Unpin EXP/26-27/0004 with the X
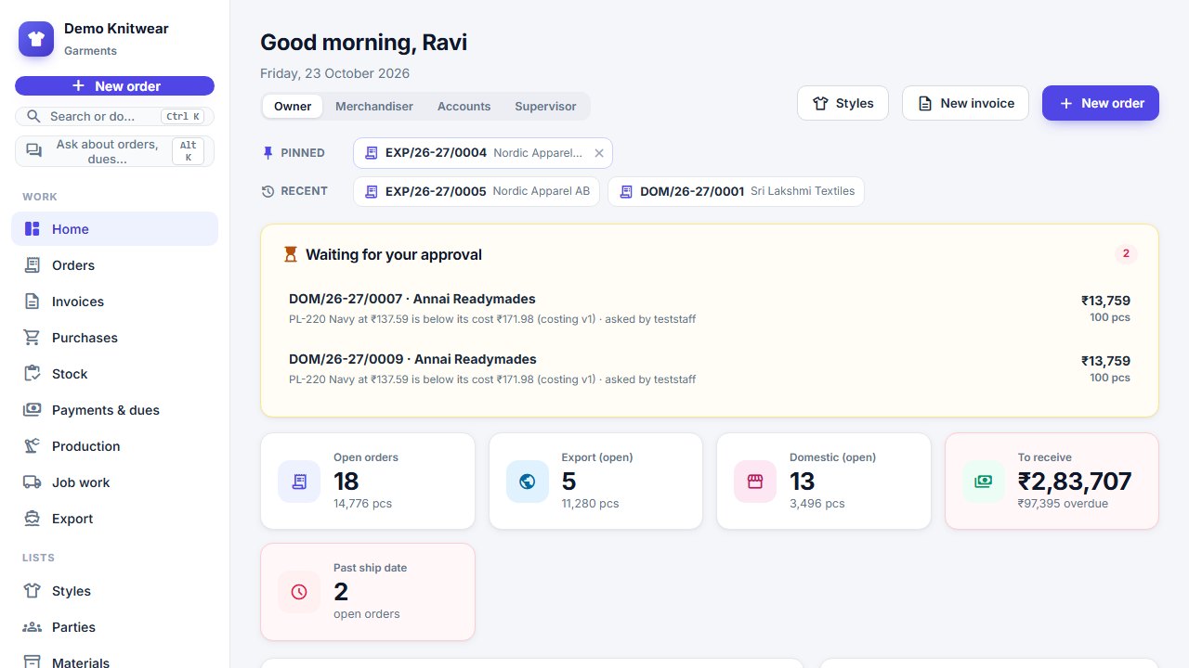This screenshot has height=668, width=1189. [599, 153]
